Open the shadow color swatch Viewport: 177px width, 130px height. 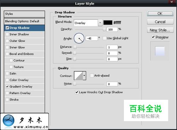(x=108, y=22)
